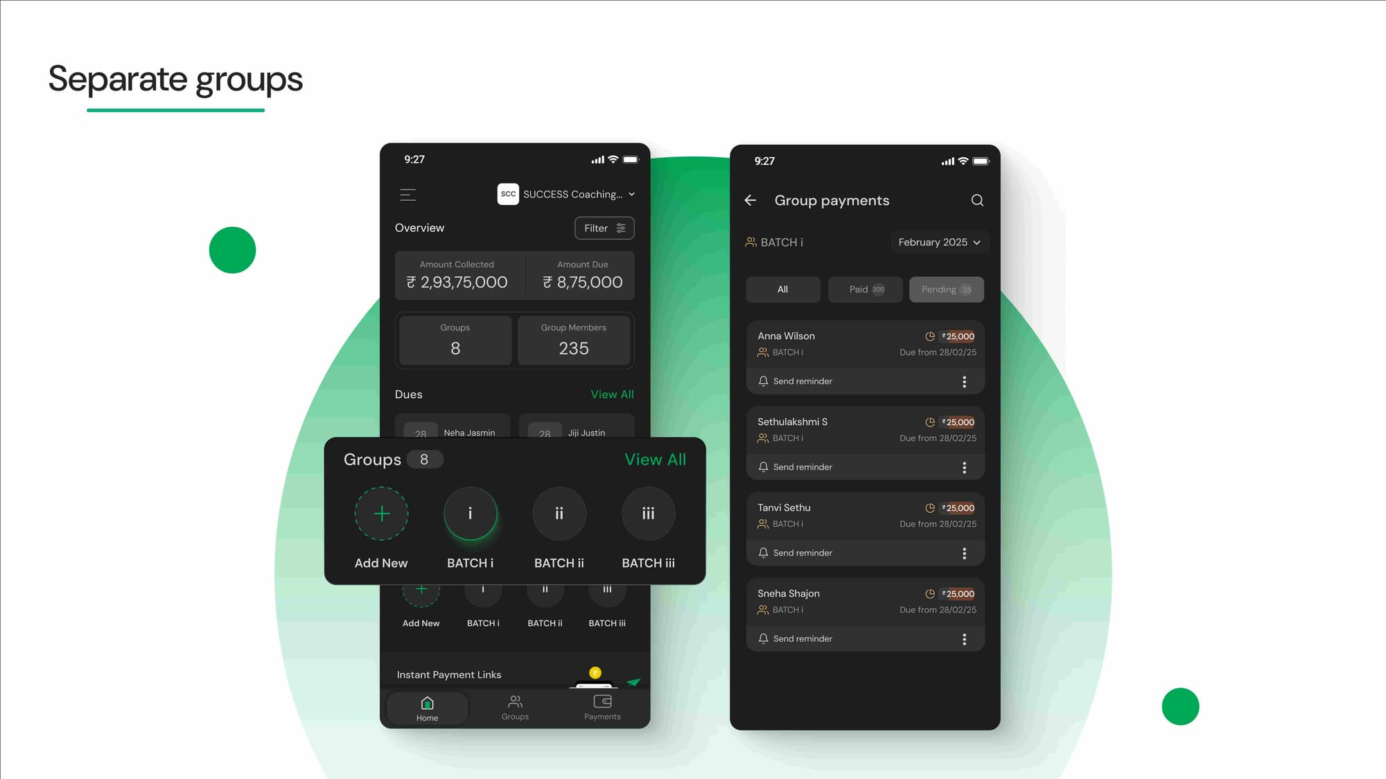Tap the three-dot menu icon for Anna Wilson
1386x779 pixels.
[x=964, y=380]
